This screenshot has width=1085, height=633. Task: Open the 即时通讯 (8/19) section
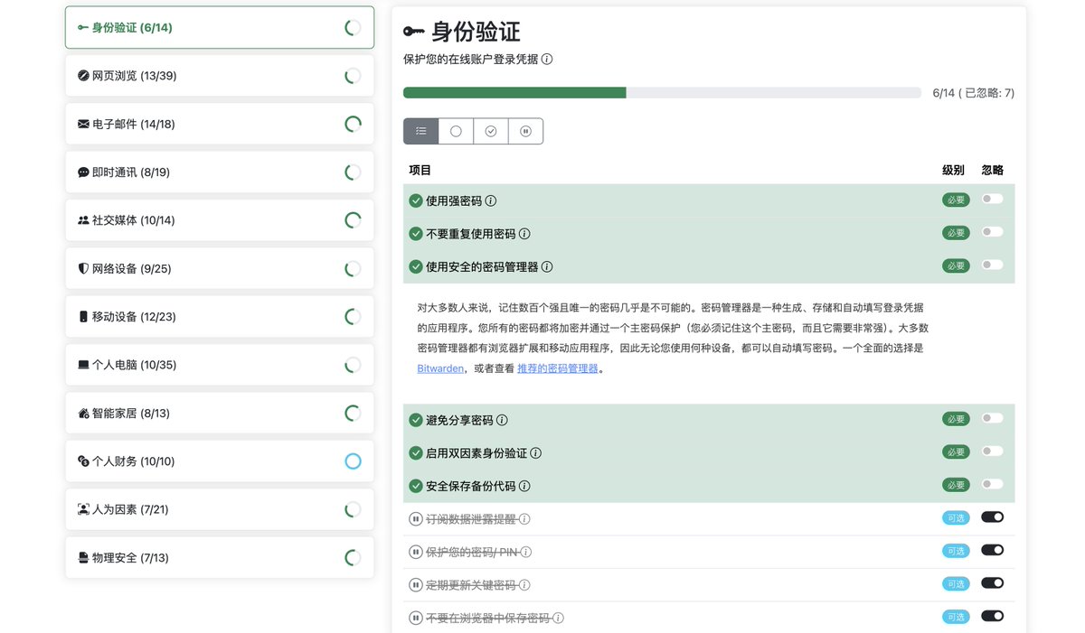pyautogui.click(x=220, y=172)
